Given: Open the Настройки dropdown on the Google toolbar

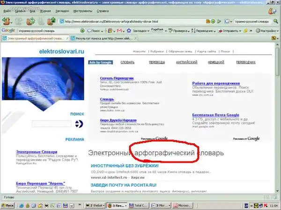Looking at the screenshot, I should [268, 30].
